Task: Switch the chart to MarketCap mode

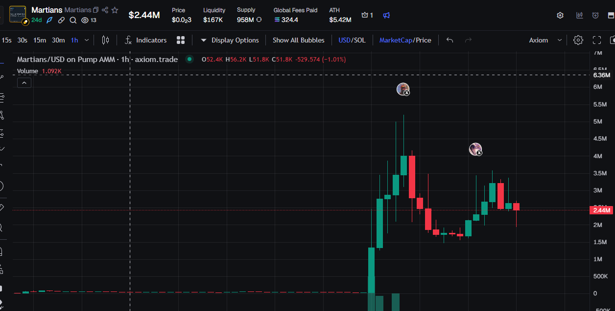Action: point(396,40)
